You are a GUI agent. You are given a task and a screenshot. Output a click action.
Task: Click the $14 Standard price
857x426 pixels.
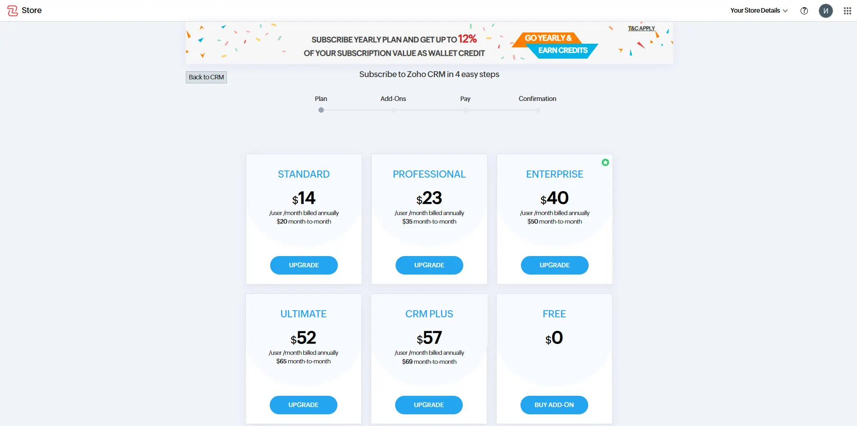point(304,198)
